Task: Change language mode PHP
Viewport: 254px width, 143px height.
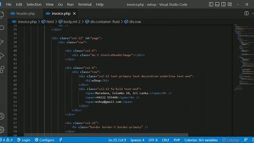Action: pos(177,140)
